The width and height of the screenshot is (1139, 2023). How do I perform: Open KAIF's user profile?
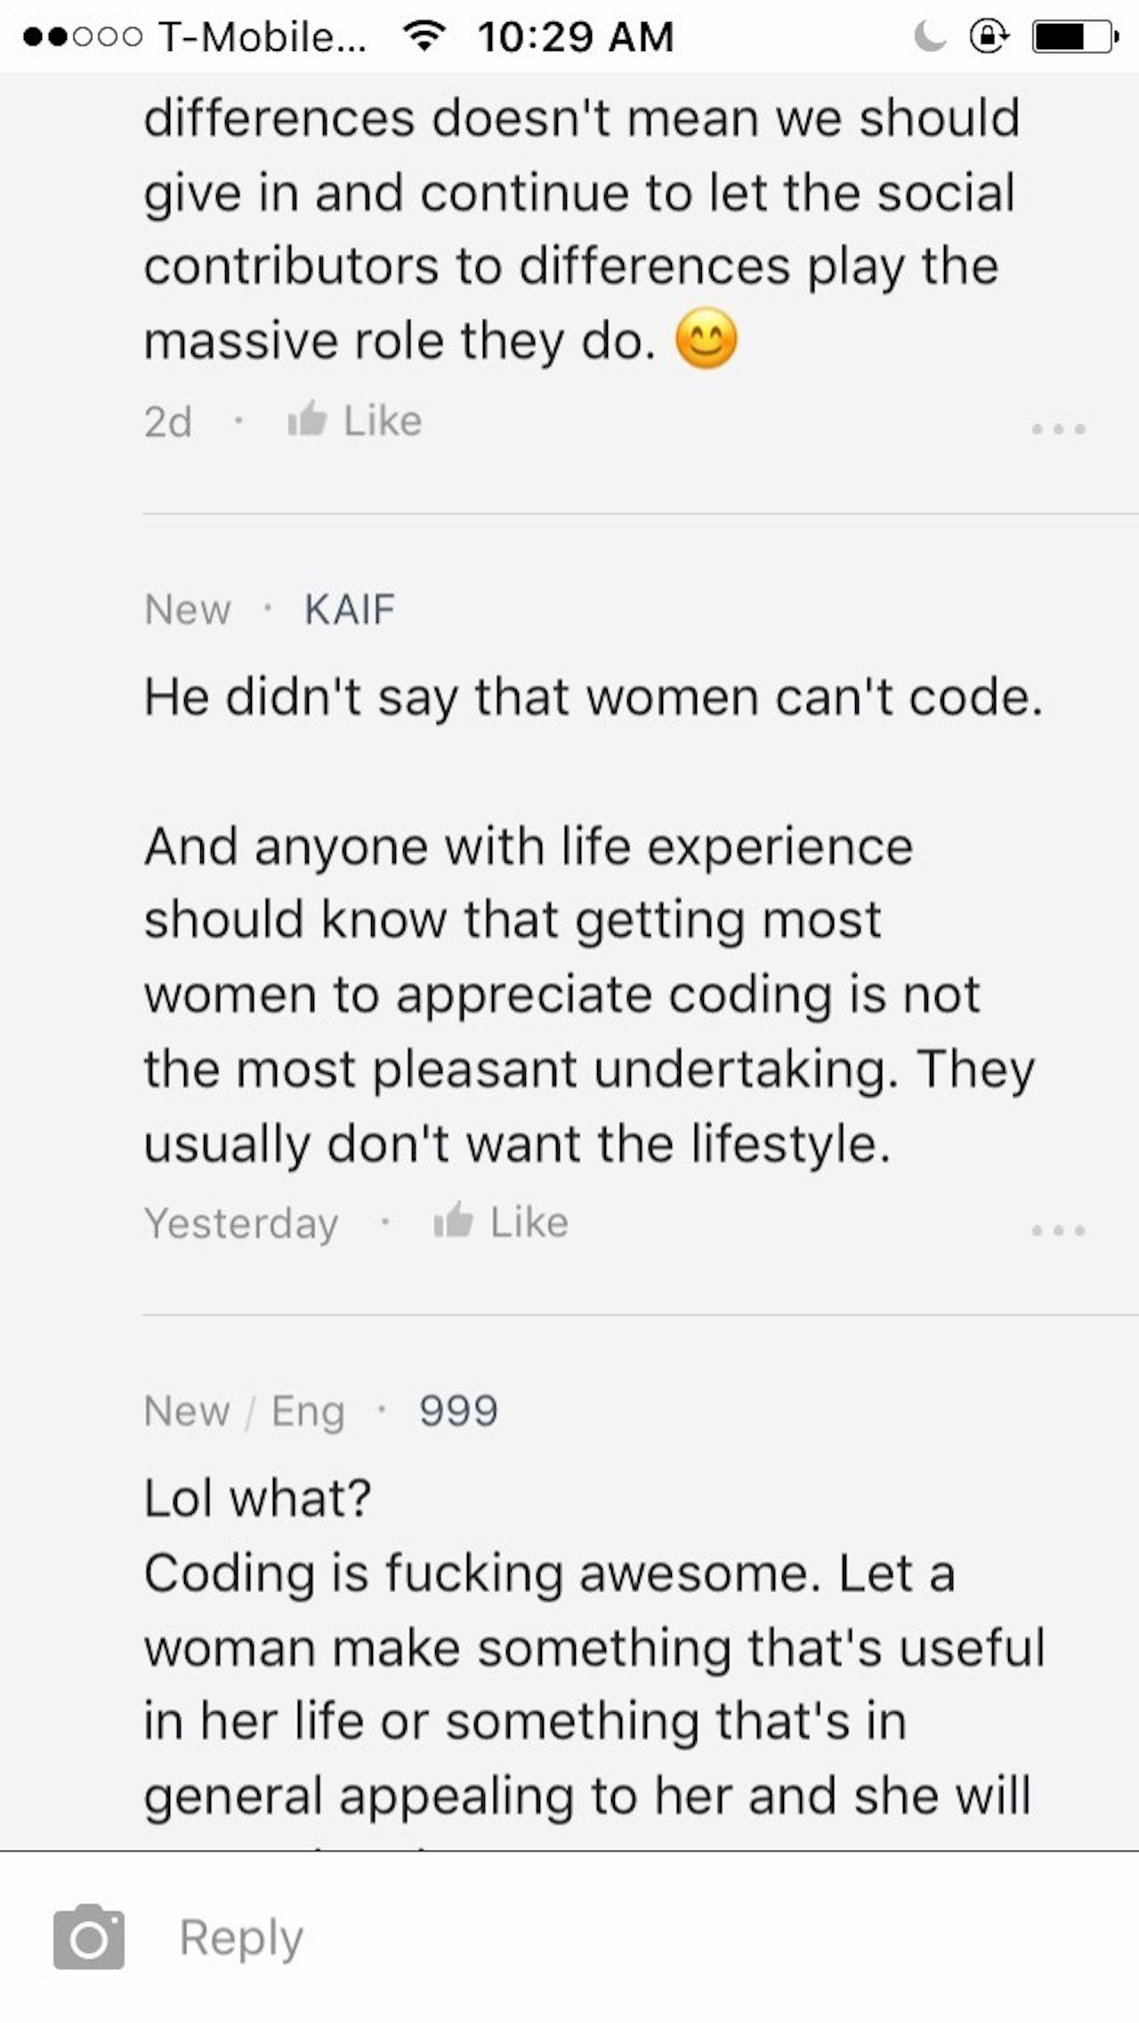point(349,610)
